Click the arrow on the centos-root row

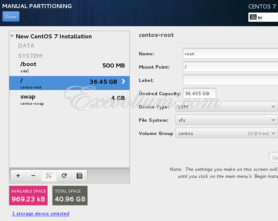[x=123, y=82]
